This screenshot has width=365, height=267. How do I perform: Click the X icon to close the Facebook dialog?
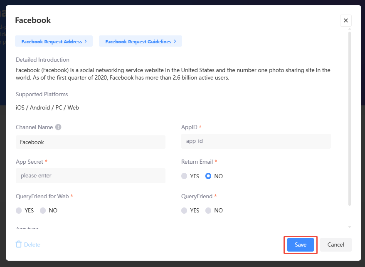point(345,20)
